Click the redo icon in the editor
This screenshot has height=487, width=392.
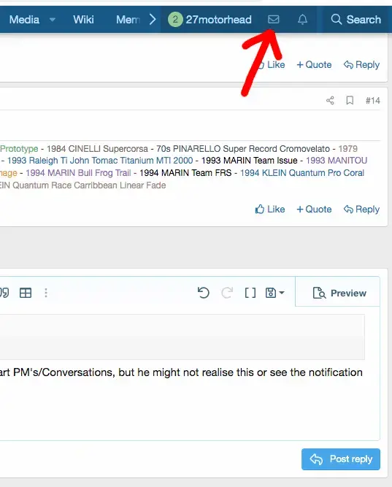point(227,293)
